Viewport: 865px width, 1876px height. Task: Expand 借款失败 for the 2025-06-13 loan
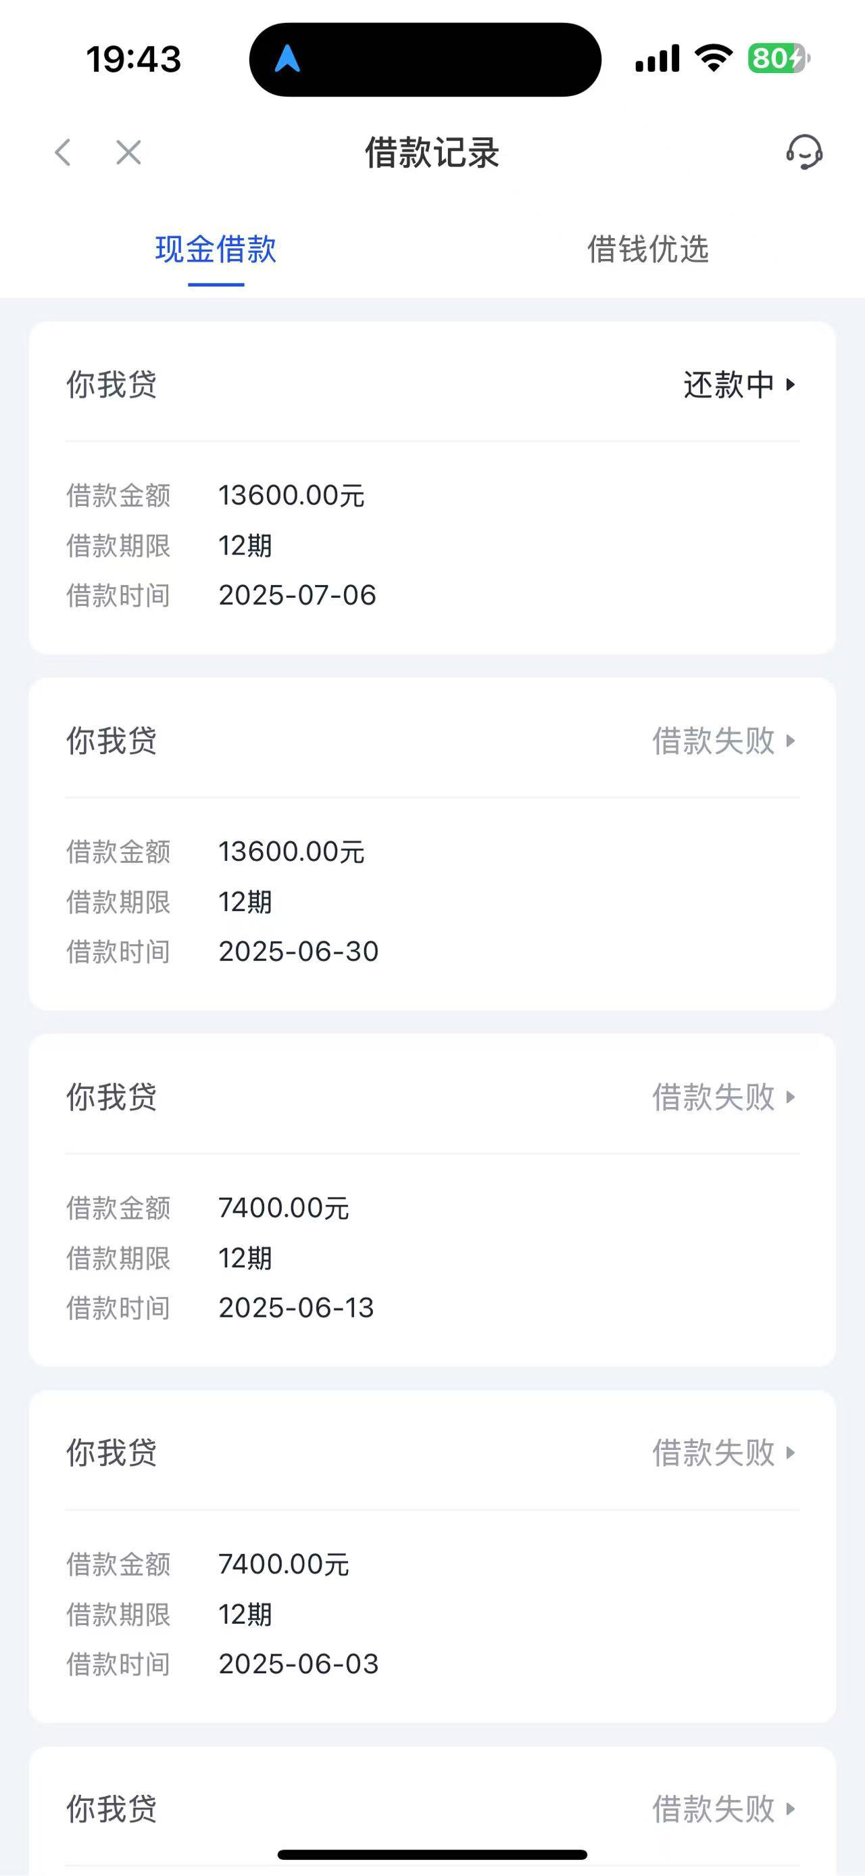pos(724,1097)
